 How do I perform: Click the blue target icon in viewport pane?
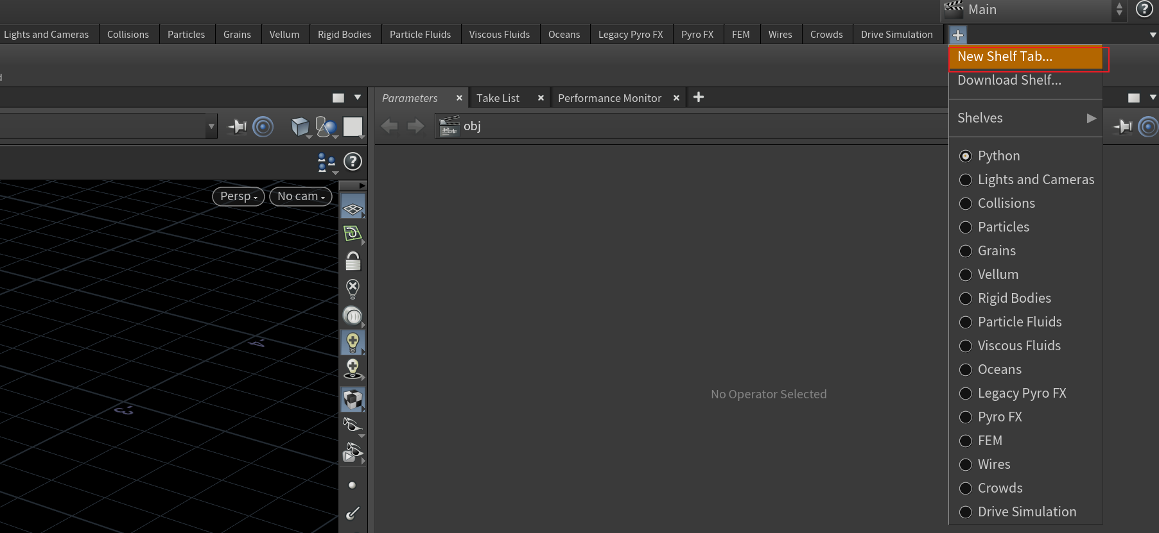(x=263, y=126)
